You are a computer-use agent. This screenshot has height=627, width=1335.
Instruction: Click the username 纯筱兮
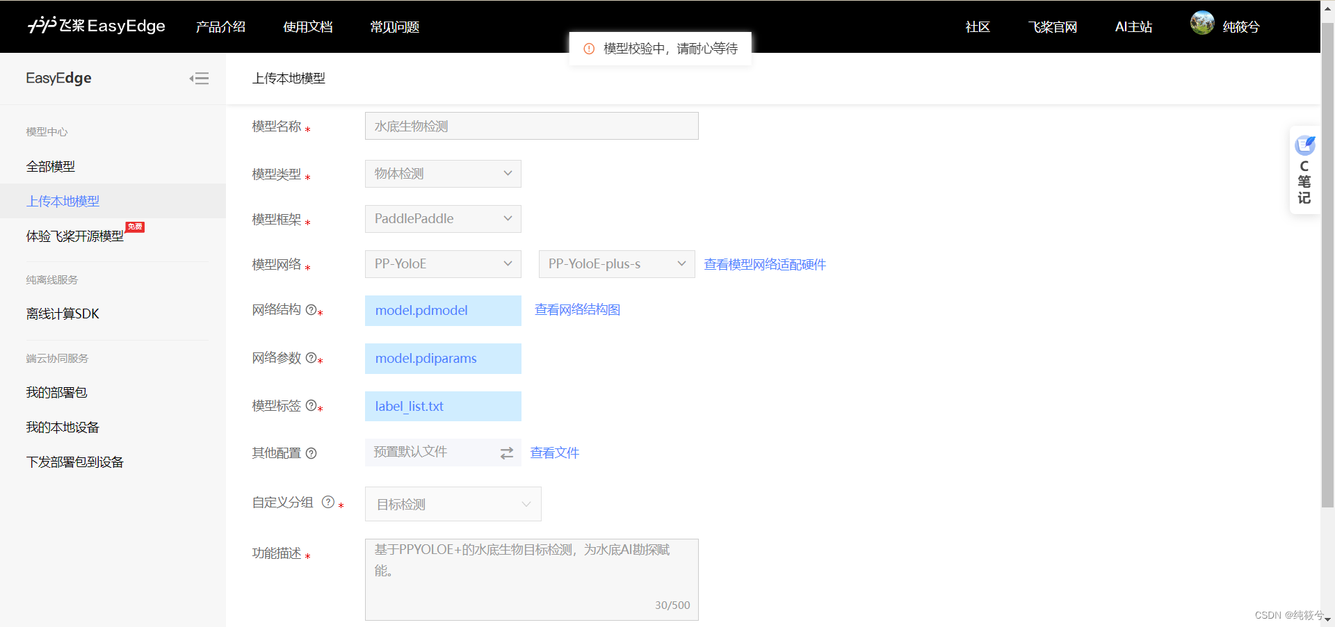point(1241,26)
